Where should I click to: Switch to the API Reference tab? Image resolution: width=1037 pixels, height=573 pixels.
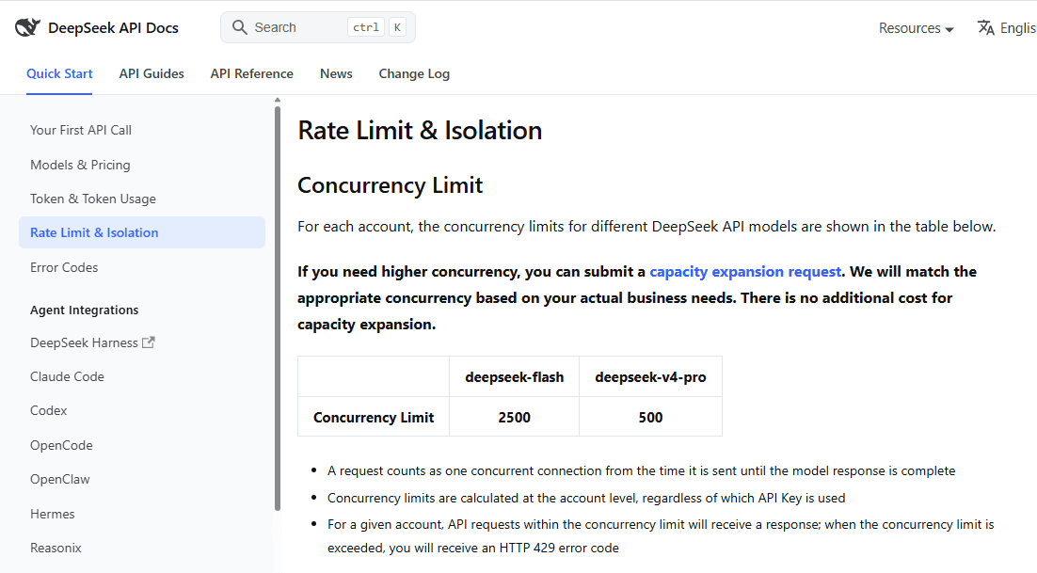252,73
